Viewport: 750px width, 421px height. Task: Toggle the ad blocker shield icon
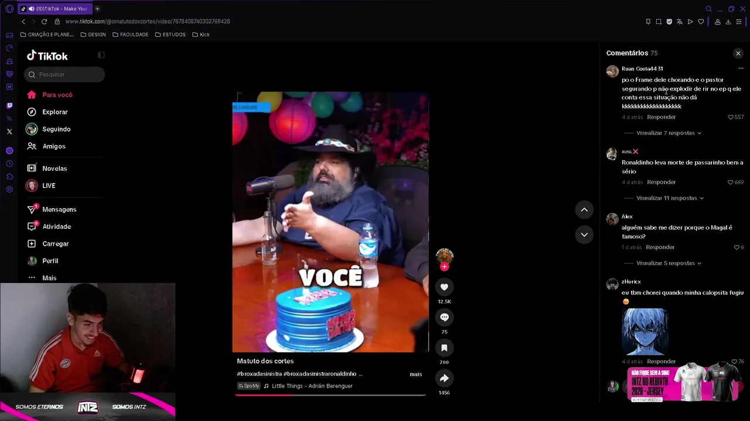669,22
